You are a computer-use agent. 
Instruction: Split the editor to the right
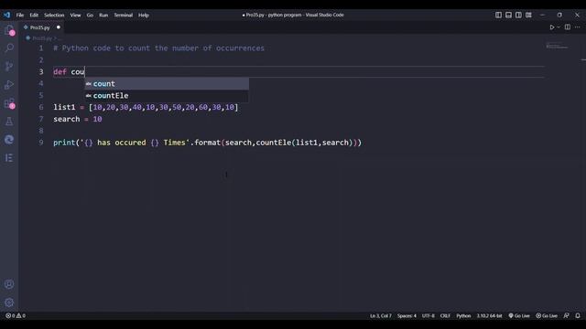point(568,27)
